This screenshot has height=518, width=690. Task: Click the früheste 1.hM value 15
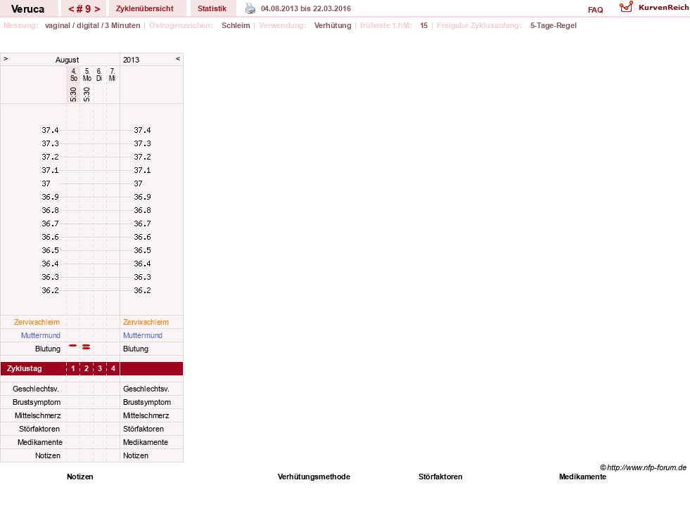pyautogui.click(x=423, y=25)
